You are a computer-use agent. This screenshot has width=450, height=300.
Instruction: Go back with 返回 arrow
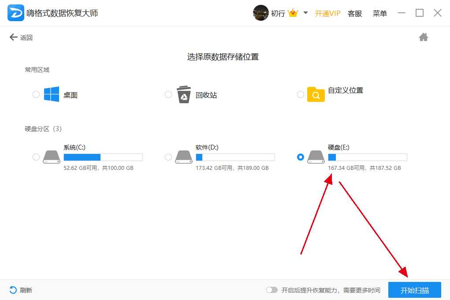[x=21, y=37]
